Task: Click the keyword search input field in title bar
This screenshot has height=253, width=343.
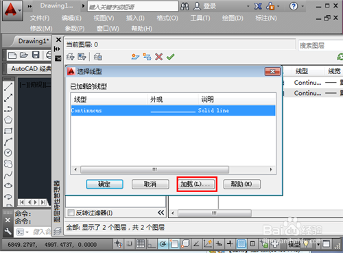Action: coord(133,7)
